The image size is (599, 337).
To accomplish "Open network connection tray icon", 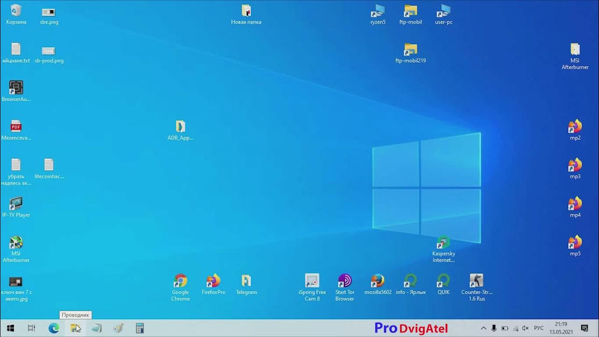I will coord(516,329).
